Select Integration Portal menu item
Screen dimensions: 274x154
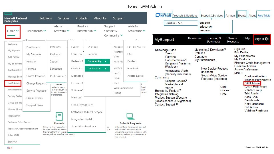(81, 119)
